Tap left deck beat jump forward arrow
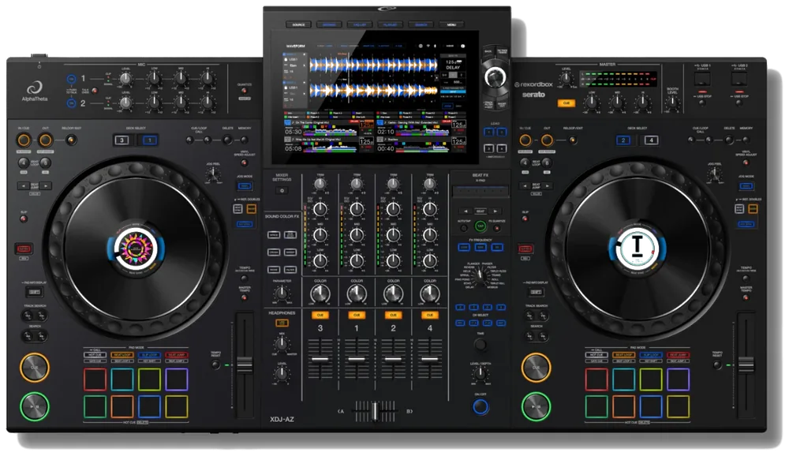Image resolution: width=789 pixels, height=456 pixels. [46, 185]
